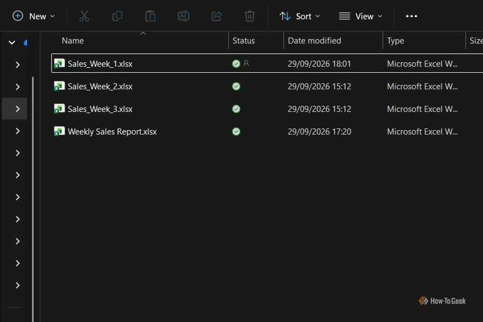The height and width of the screenshot is (322, 483).
Task: Click the navigation pane vertical scrollbar
Action: (33, 199)
